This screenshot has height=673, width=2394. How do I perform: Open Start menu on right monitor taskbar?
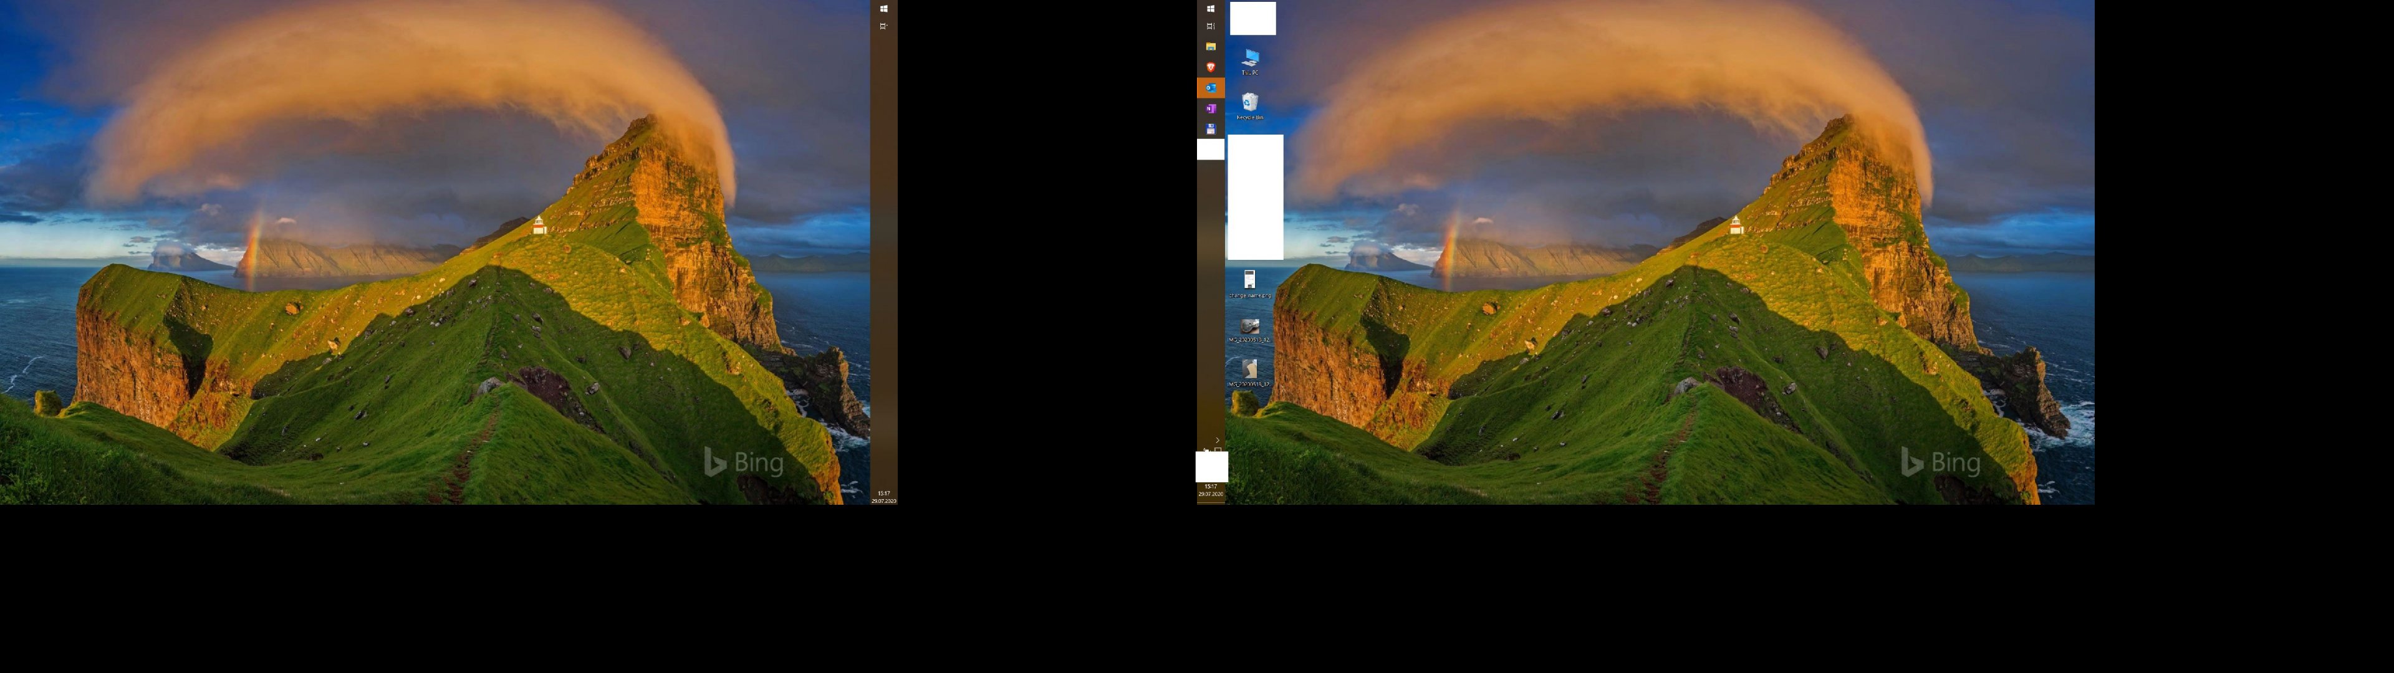tap(1210, 8)
